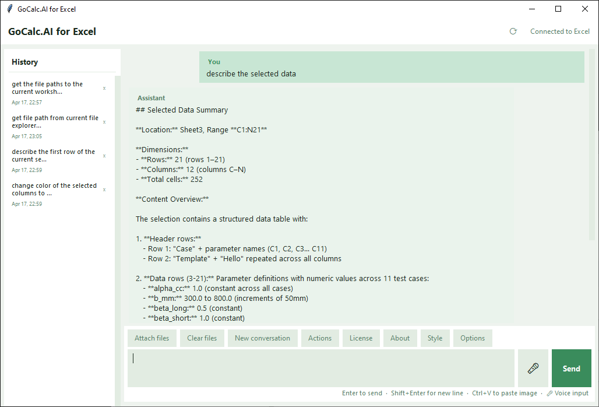The width and height of the screenshot is (599, 407).
Task: Click the 'Apr 17, 23:05' timestamp
Action: point(27,136)
